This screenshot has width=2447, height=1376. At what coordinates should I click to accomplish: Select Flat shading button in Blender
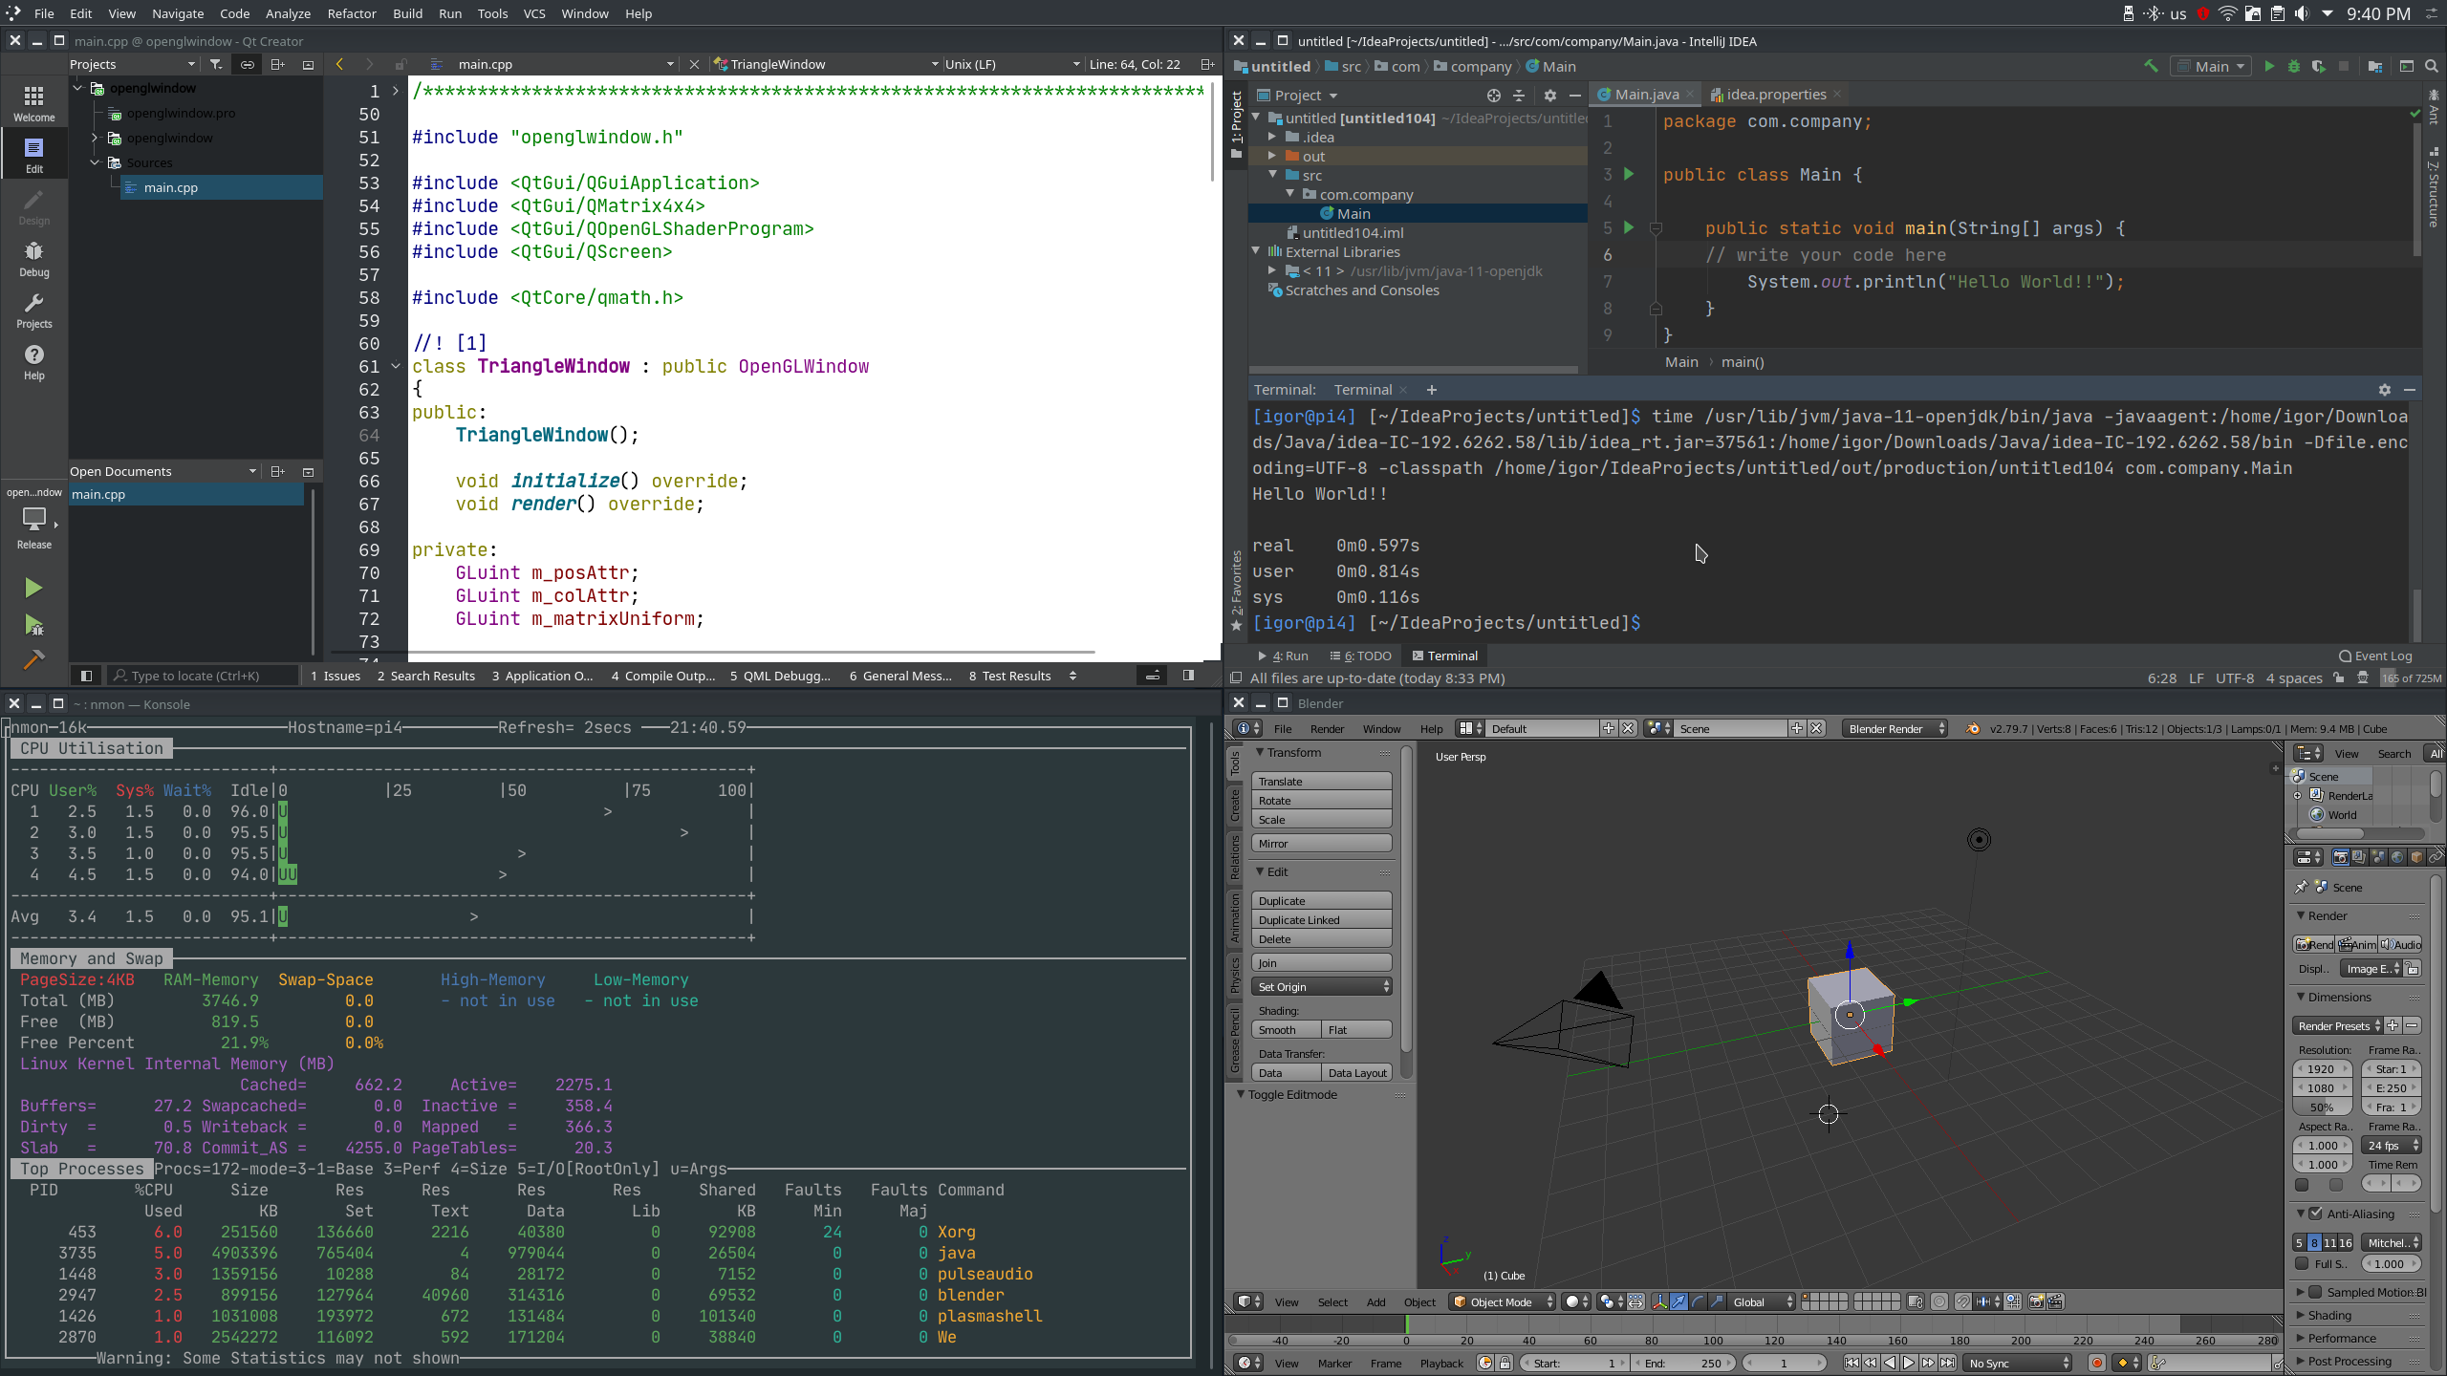tap(1356, 1030)
